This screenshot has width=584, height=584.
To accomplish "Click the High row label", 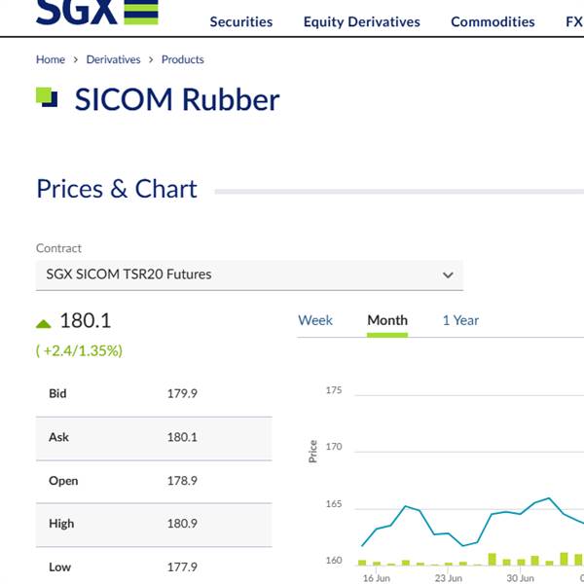I will pos(61,524).
